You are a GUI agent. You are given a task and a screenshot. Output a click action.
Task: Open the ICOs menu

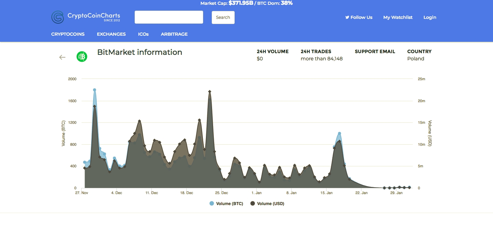[143, 34]
